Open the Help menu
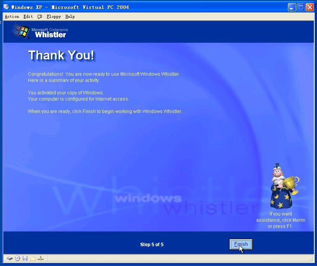The image size is (317, 266). [70, 17]
